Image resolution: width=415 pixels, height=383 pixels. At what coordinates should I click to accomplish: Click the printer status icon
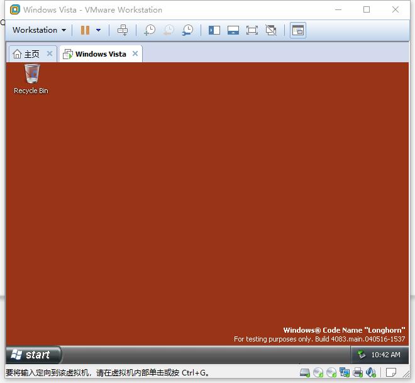tap(358, 373)
